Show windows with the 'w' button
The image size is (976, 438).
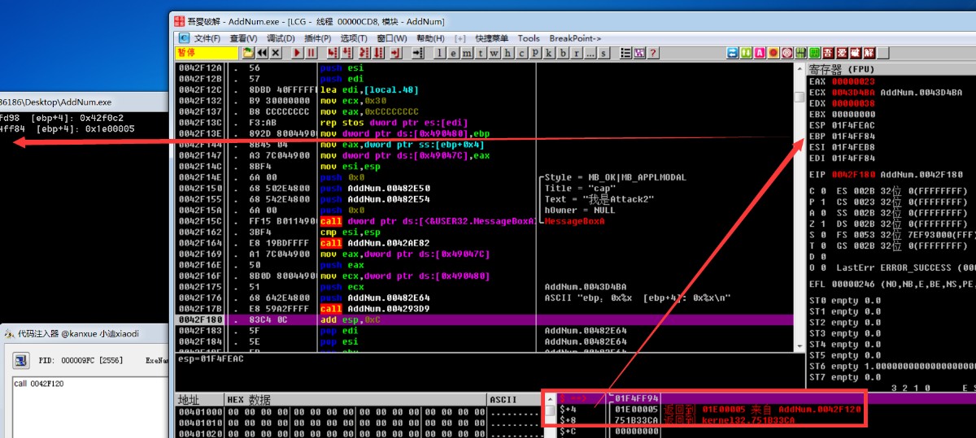point(494,53)
